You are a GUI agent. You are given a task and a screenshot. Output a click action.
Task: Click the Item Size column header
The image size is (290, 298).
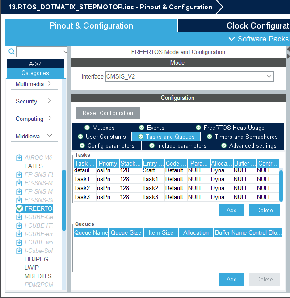[x=161, y=232]
